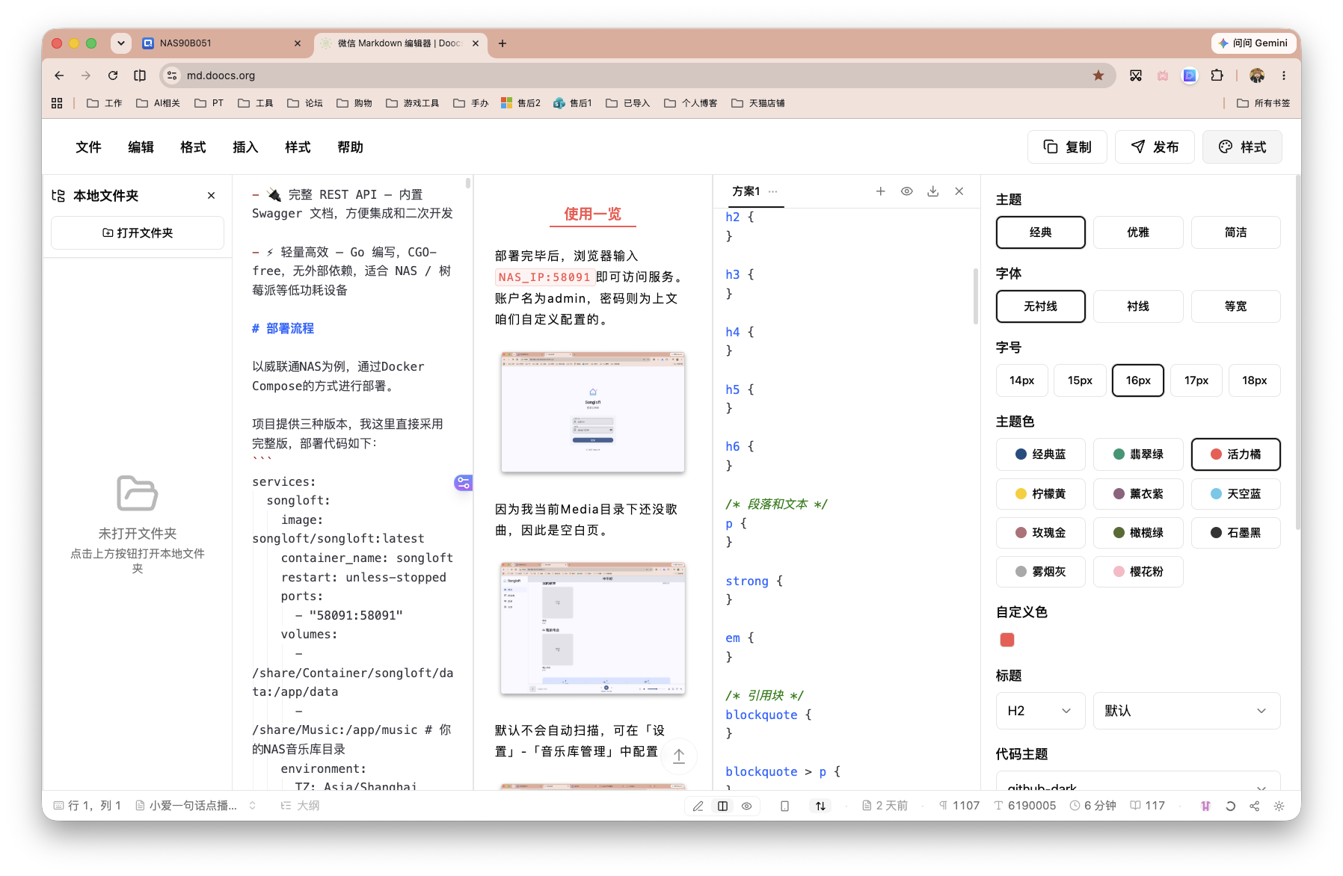
Task: Toggle the 样式 style panel button
Action: tap(1242, 147)
